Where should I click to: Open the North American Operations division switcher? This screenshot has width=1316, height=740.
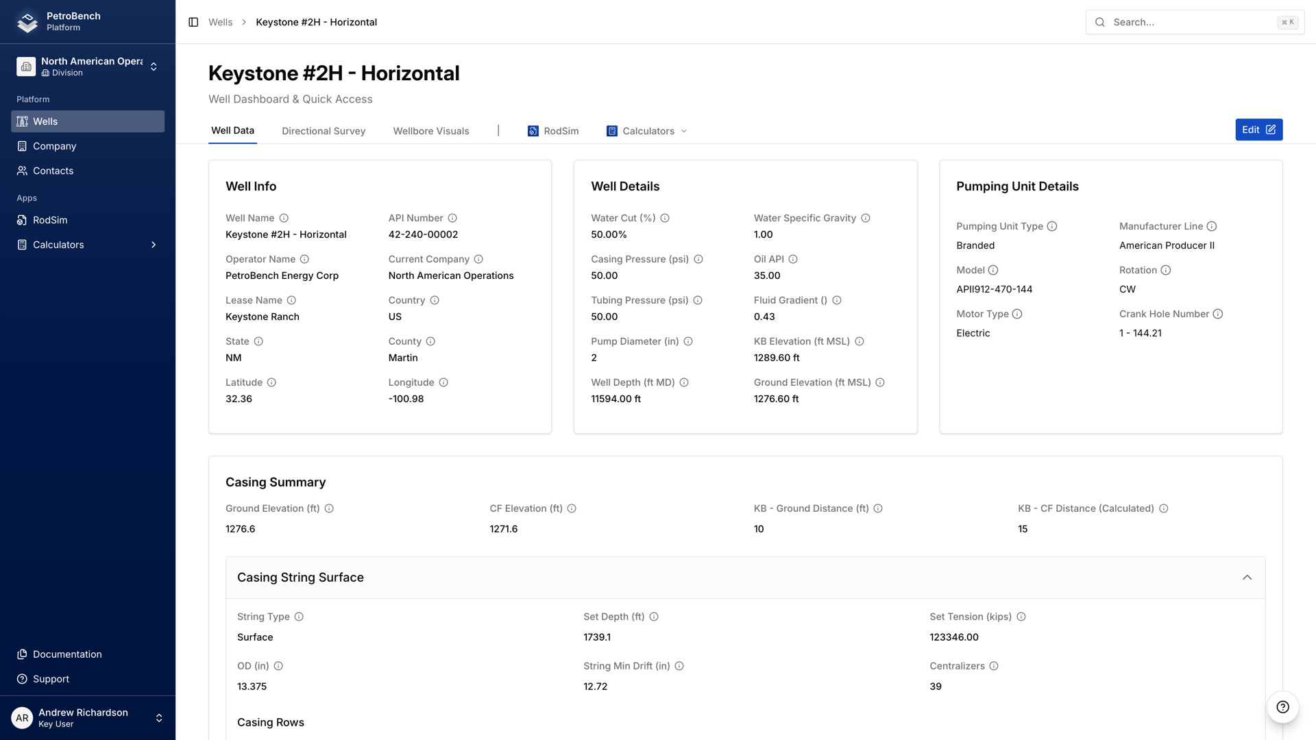pyautogui.click(x=88, y=66)
